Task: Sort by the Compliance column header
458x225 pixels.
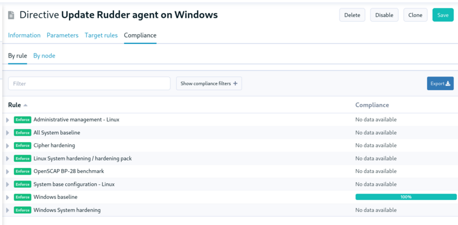Action: 372,105
